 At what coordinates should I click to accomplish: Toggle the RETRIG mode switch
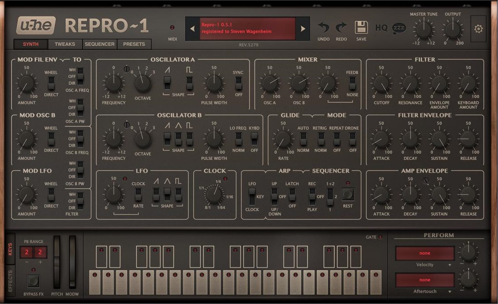[x=321, y=139]
